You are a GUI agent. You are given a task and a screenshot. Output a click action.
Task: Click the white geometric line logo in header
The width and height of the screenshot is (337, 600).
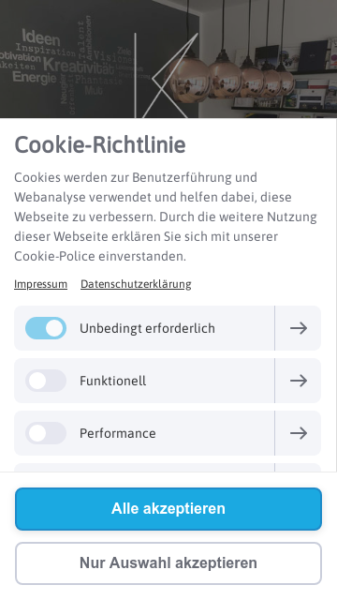coord(167,75)
